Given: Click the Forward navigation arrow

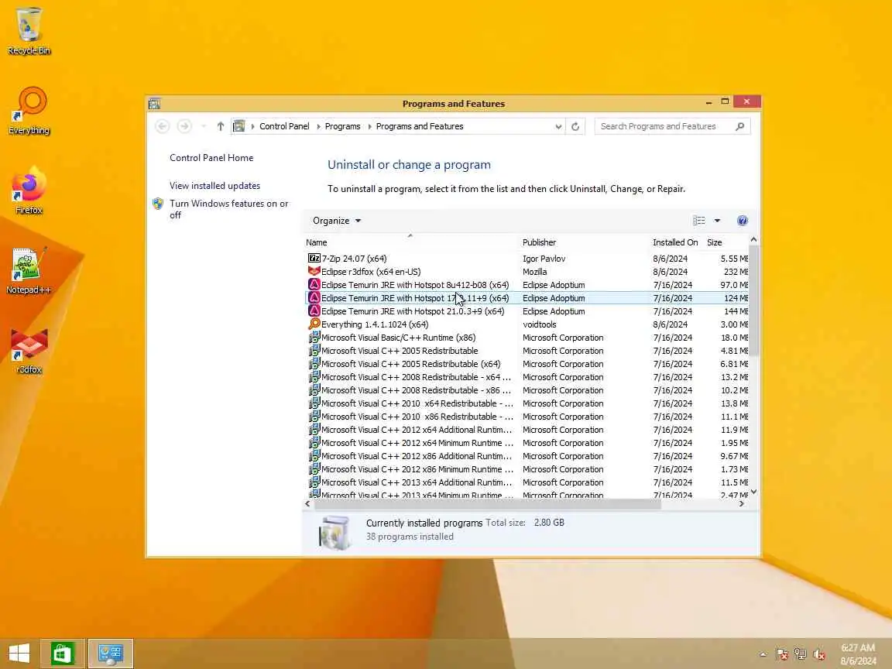Looking at the screenshot, I should tap(184, 126).
